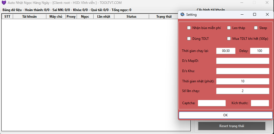Click the Tài khoản column header
The height and width of the screenshot is (134, 274).
coord(29,17)
